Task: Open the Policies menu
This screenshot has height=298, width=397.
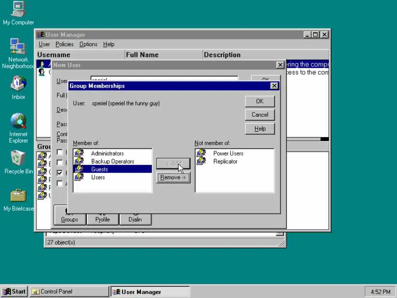Action: [x=65, y=44]
